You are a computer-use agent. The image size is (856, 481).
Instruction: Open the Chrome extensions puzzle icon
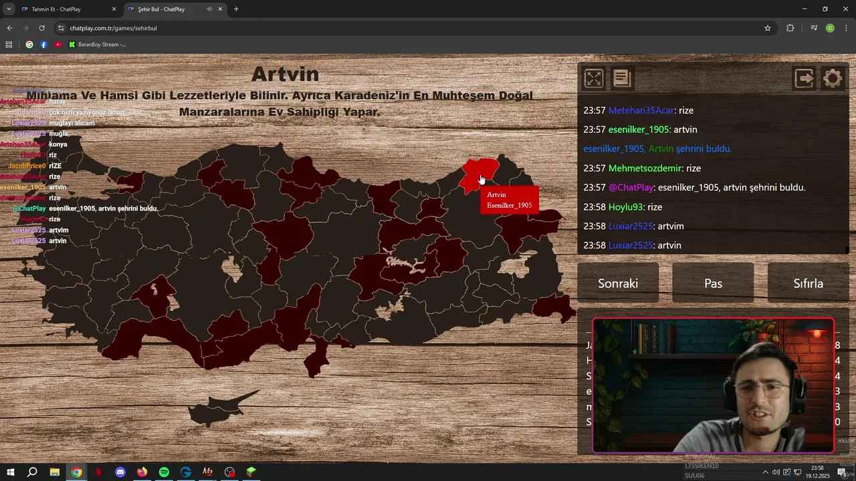point(790,28)
